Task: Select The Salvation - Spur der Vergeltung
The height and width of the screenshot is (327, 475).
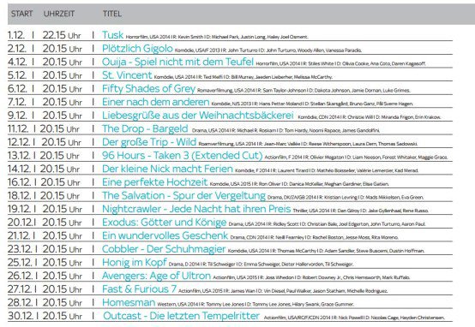Action: click(183, 195)
